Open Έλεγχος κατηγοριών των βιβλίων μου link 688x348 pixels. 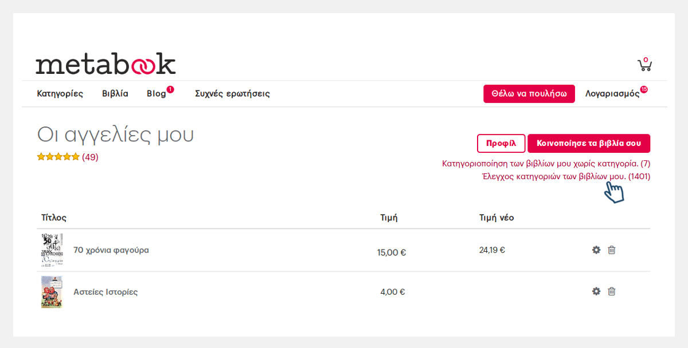tap(565, 177)
